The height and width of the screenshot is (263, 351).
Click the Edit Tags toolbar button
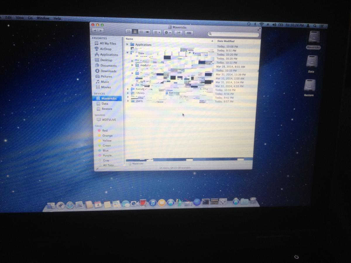189,33
